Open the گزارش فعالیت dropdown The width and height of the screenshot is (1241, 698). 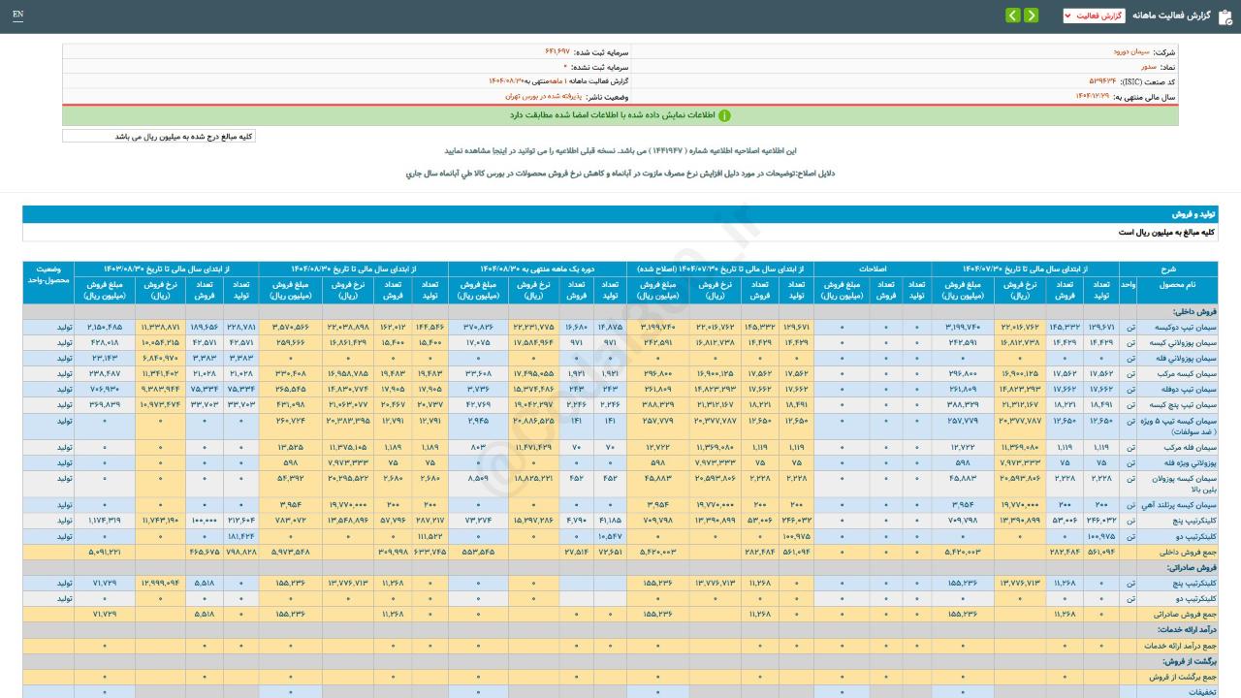tap(1094, 16)
